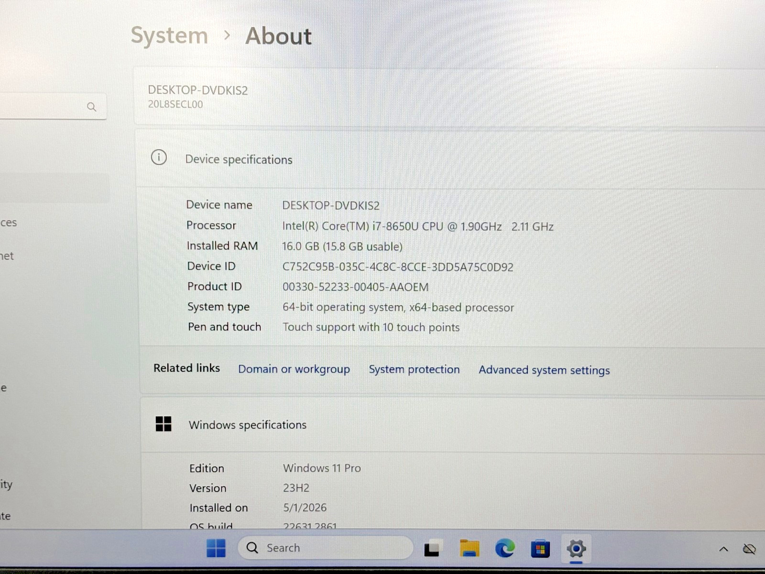Click the Installed on label
The width and height of the screenshot is (765, 574).
tap(219, 508)
